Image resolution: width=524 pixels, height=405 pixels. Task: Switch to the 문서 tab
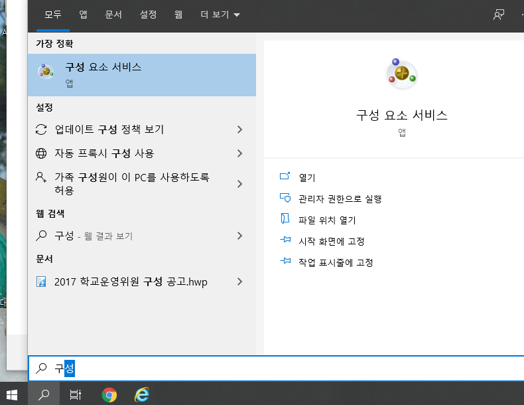(x=113, y=15)
